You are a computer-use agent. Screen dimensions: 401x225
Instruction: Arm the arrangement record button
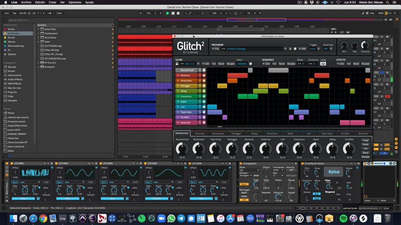tap(178, 13)
